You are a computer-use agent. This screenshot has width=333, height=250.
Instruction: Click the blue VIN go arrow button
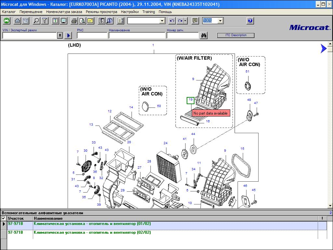68,35
